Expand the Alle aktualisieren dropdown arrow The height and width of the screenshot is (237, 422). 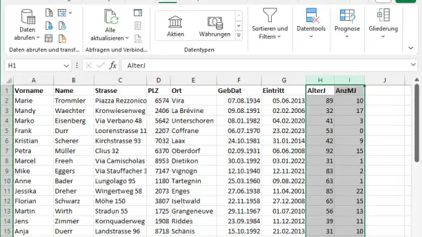tap(127, 38)
